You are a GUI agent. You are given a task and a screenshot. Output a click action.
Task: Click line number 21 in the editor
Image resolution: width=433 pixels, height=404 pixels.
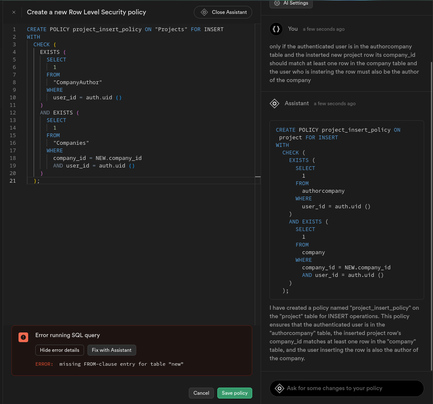pos(13,181)
